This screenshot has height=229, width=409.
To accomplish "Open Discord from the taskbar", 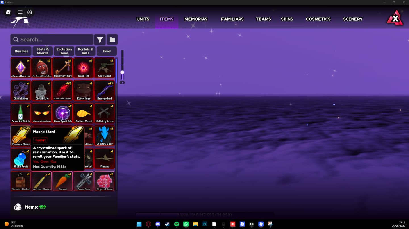I will click(158, 224).
